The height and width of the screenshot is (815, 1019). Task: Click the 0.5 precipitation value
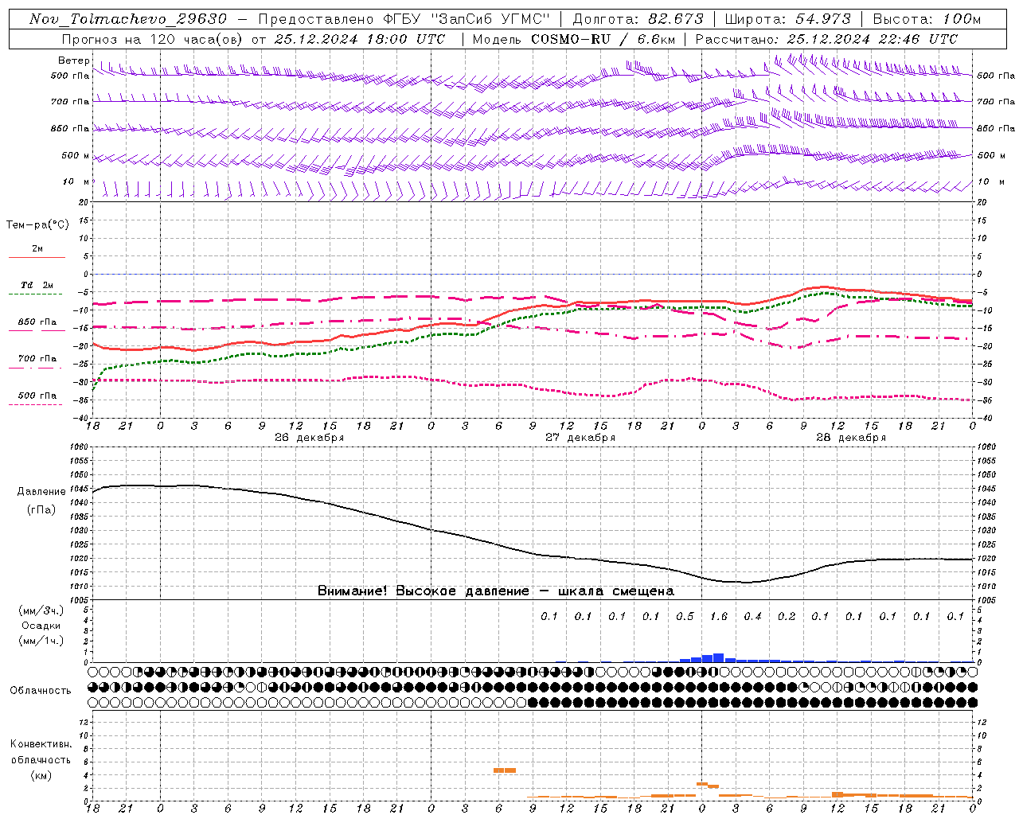(x=685, y=616)
